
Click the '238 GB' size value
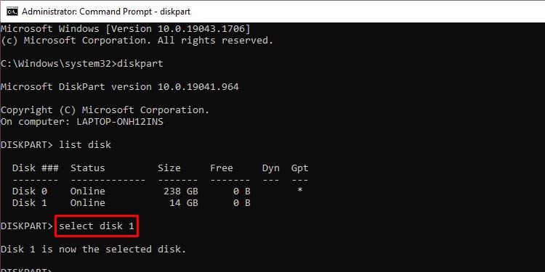(180, 191)
